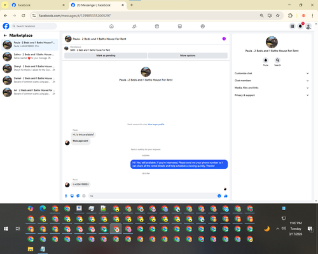Viewport: 318px width, 254px height.
Task: Open the Facebook menu grid icon
Action: tap(292, 26)
